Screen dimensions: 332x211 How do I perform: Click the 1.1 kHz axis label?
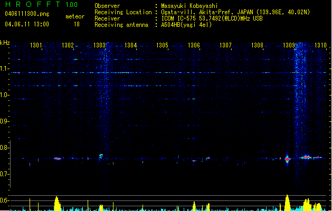[4, 69]
